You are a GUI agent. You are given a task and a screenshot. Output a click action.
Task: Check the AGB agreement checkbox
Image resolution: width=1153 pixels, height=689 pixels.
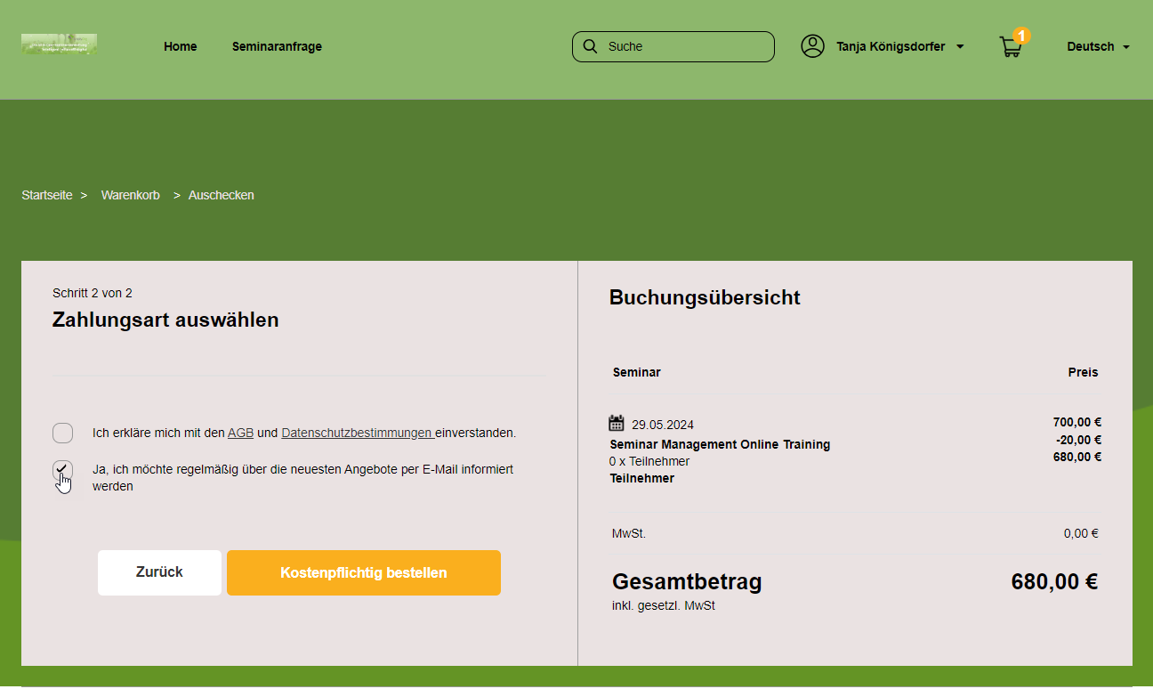[62, 434]
